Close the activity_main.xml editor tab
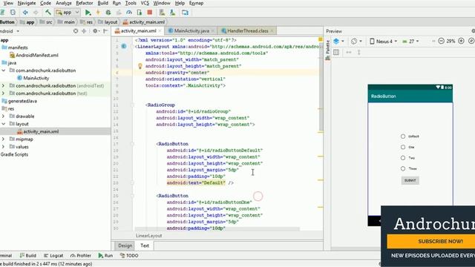 pyautogui.click(x=160, y=31)
